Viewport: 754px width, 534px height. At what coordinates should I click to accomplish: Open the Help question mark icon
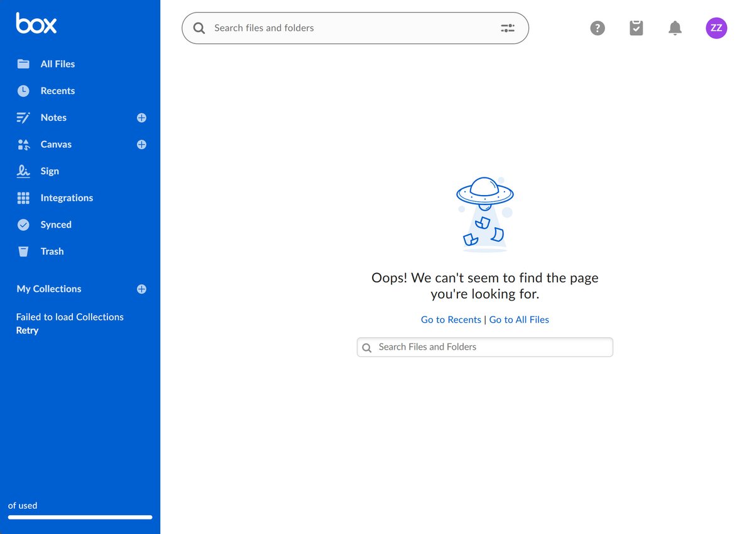point(598,28)
